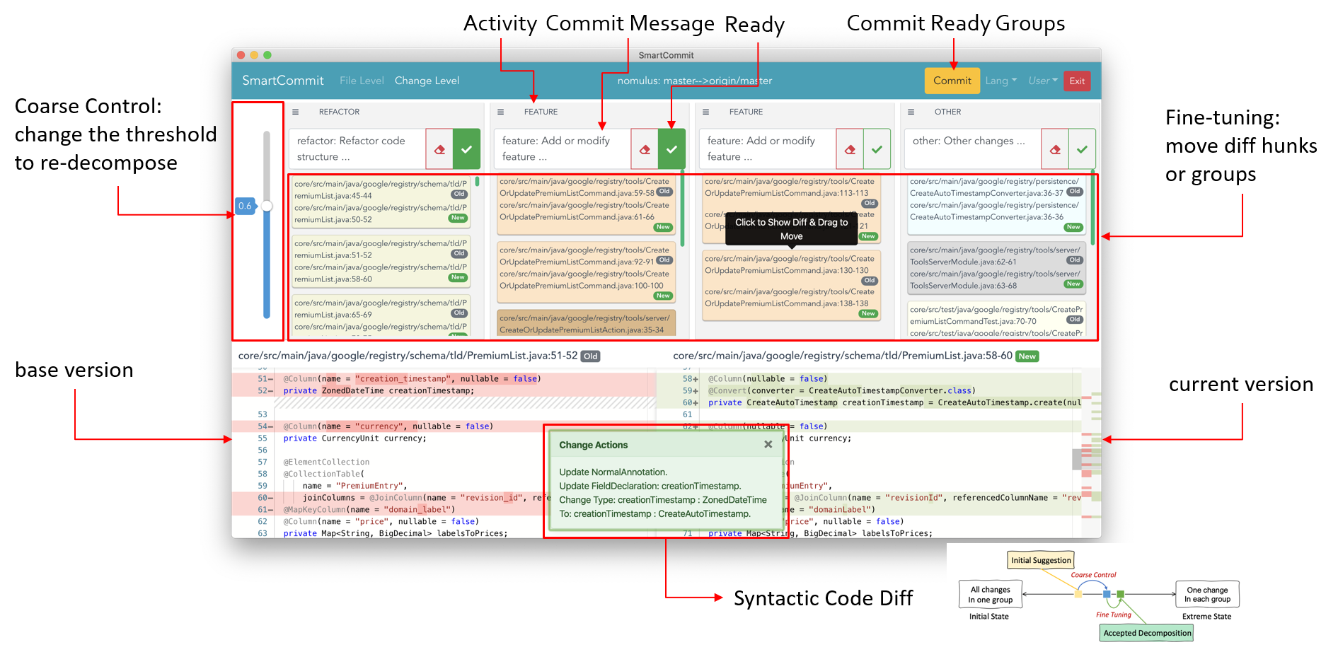Click 'Update FieldDeclaration: creationTimestamp.' in Change Actions

[650, 486]
